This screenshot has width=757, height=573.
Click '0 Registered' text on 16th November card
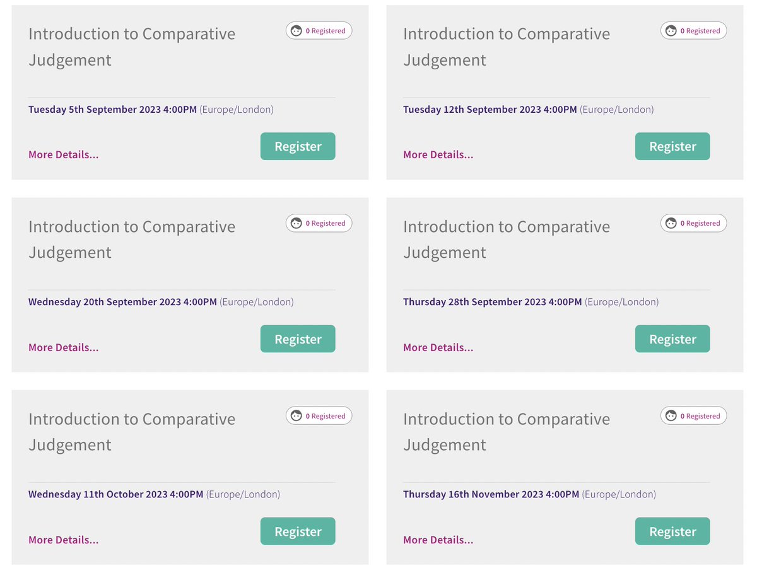[700, 416]
